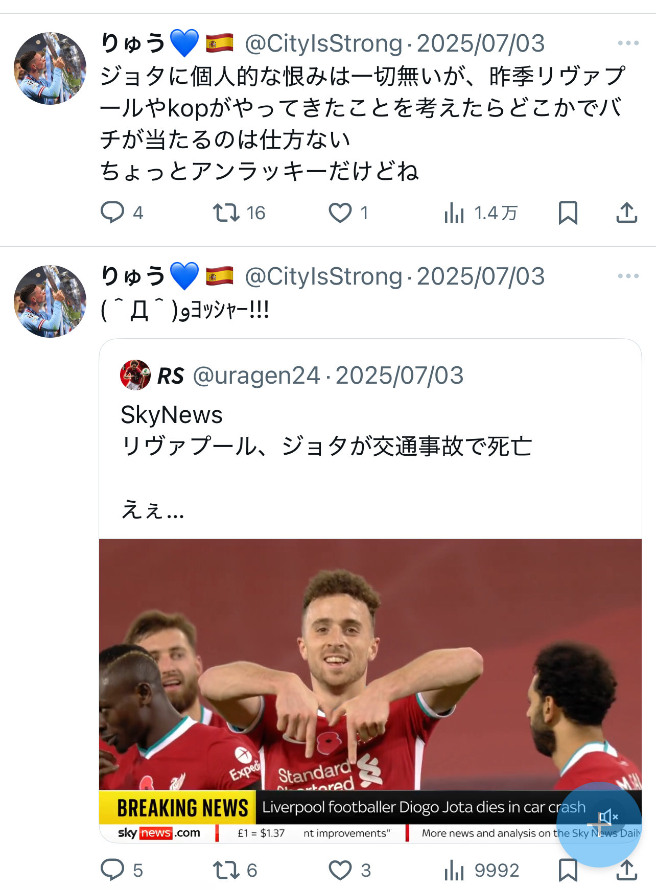The width and height of the screenshot is (656, 890).
Task: Like the first tweet
Action: (x=340, y=213)
